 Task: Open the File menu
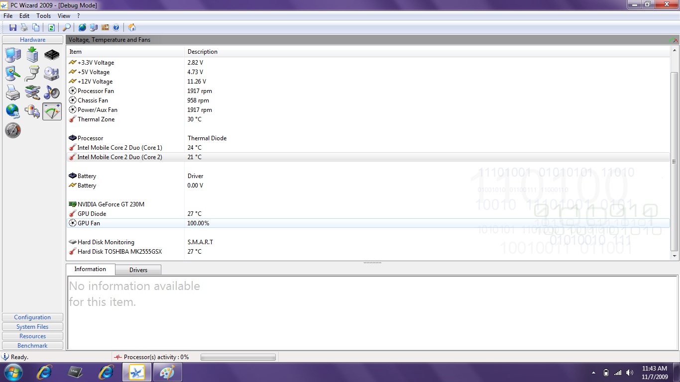point(8,16)
